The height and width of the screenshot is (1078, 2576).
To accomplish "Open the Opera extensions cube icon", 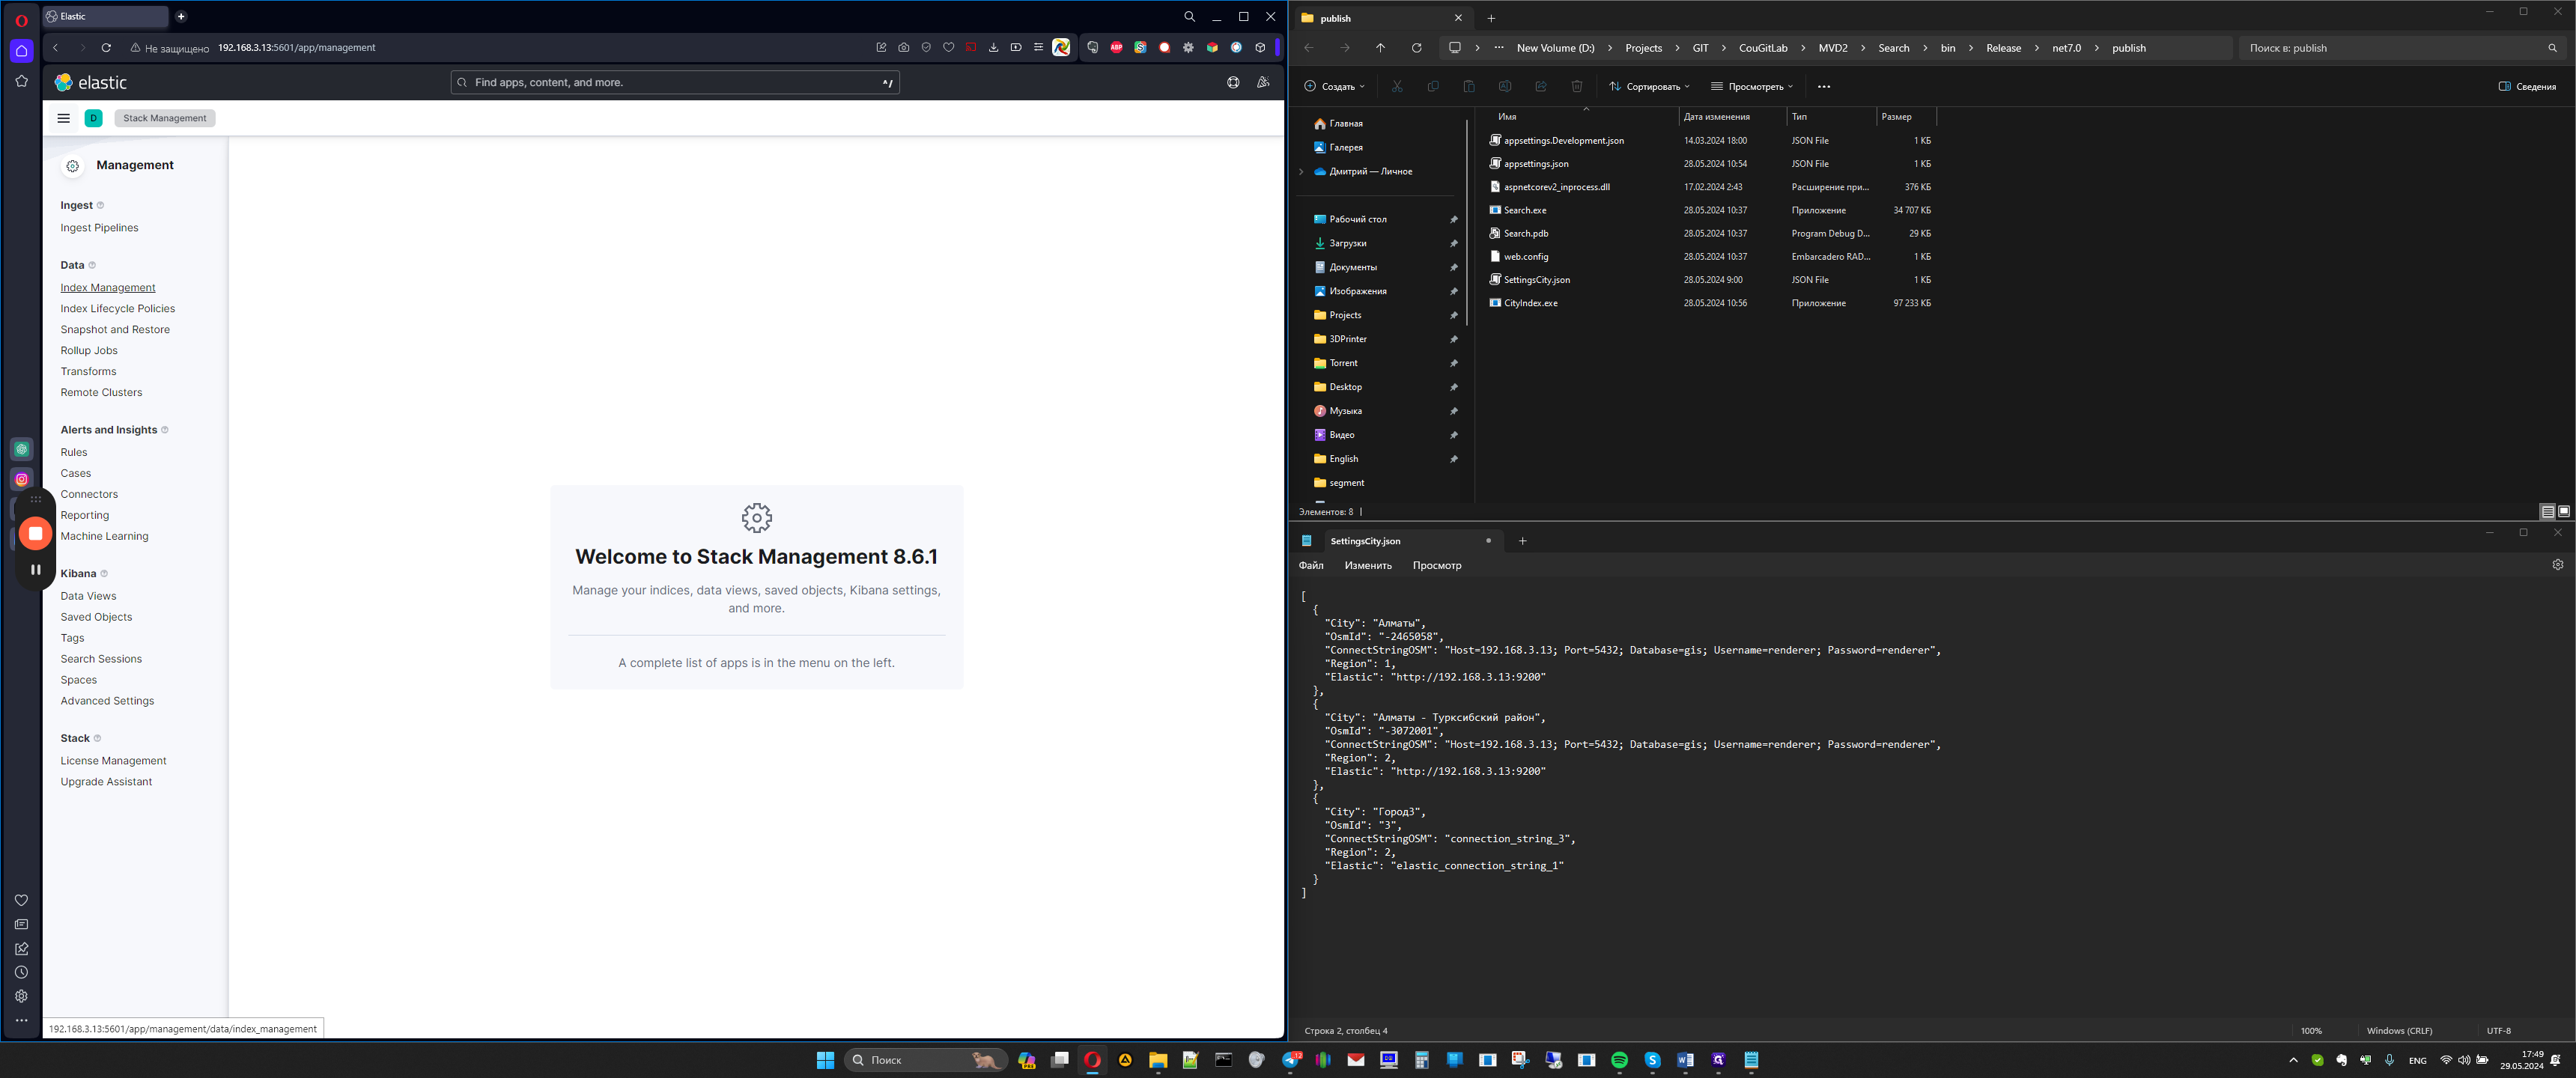I will point(1260,47).
